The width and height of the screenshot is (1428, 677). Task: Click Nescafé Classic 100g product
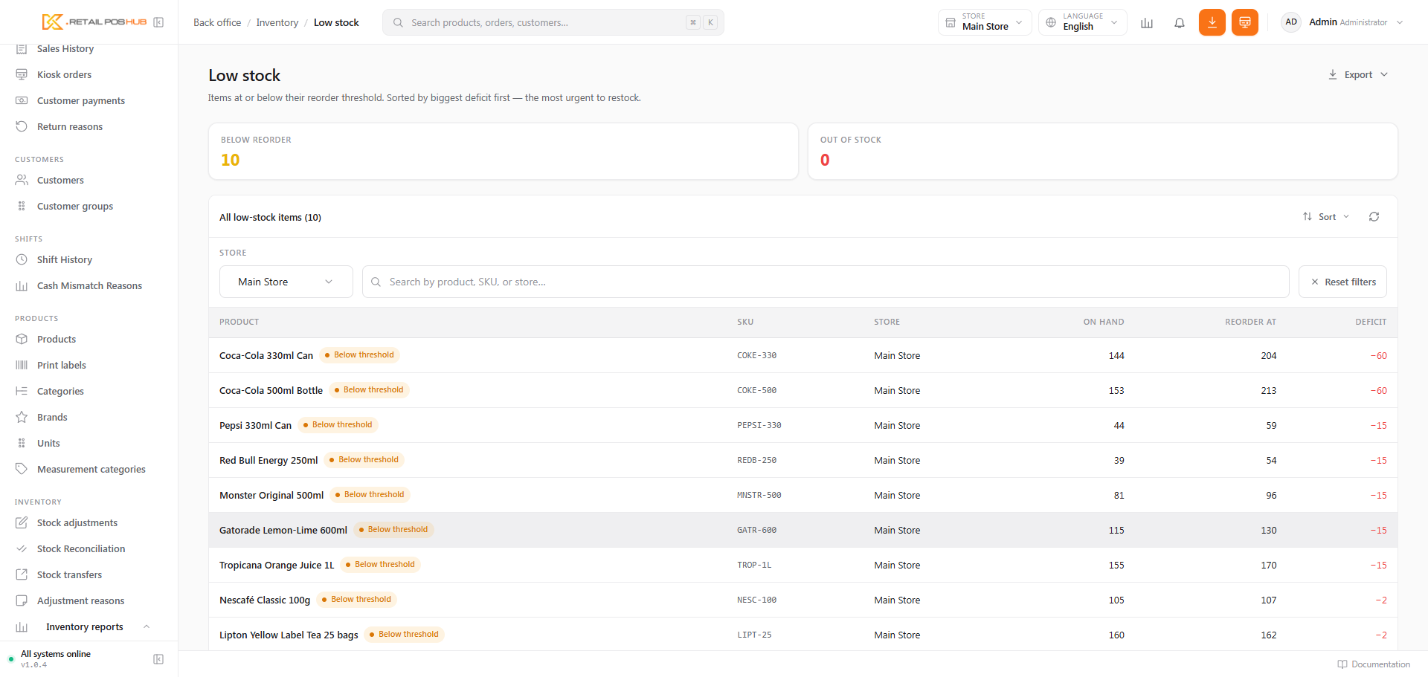click(265, 600)
